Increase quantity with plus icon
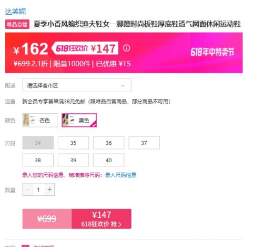 pos(49,190)
